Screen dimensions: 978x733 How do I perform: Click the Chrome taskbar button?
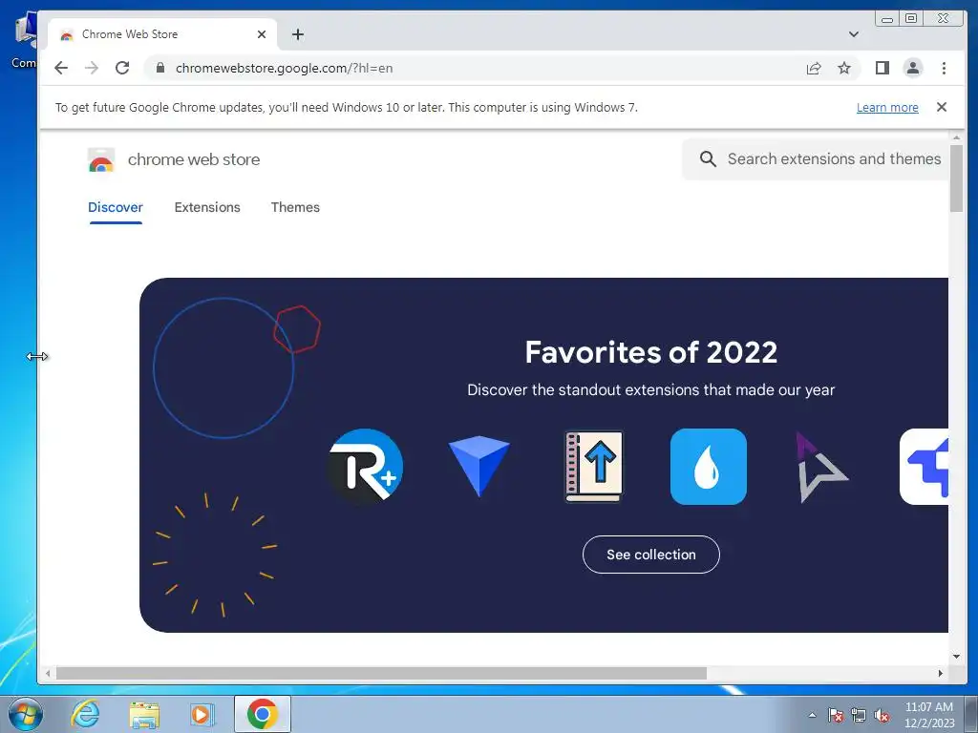pyautogui.click(x=262, y=714)
